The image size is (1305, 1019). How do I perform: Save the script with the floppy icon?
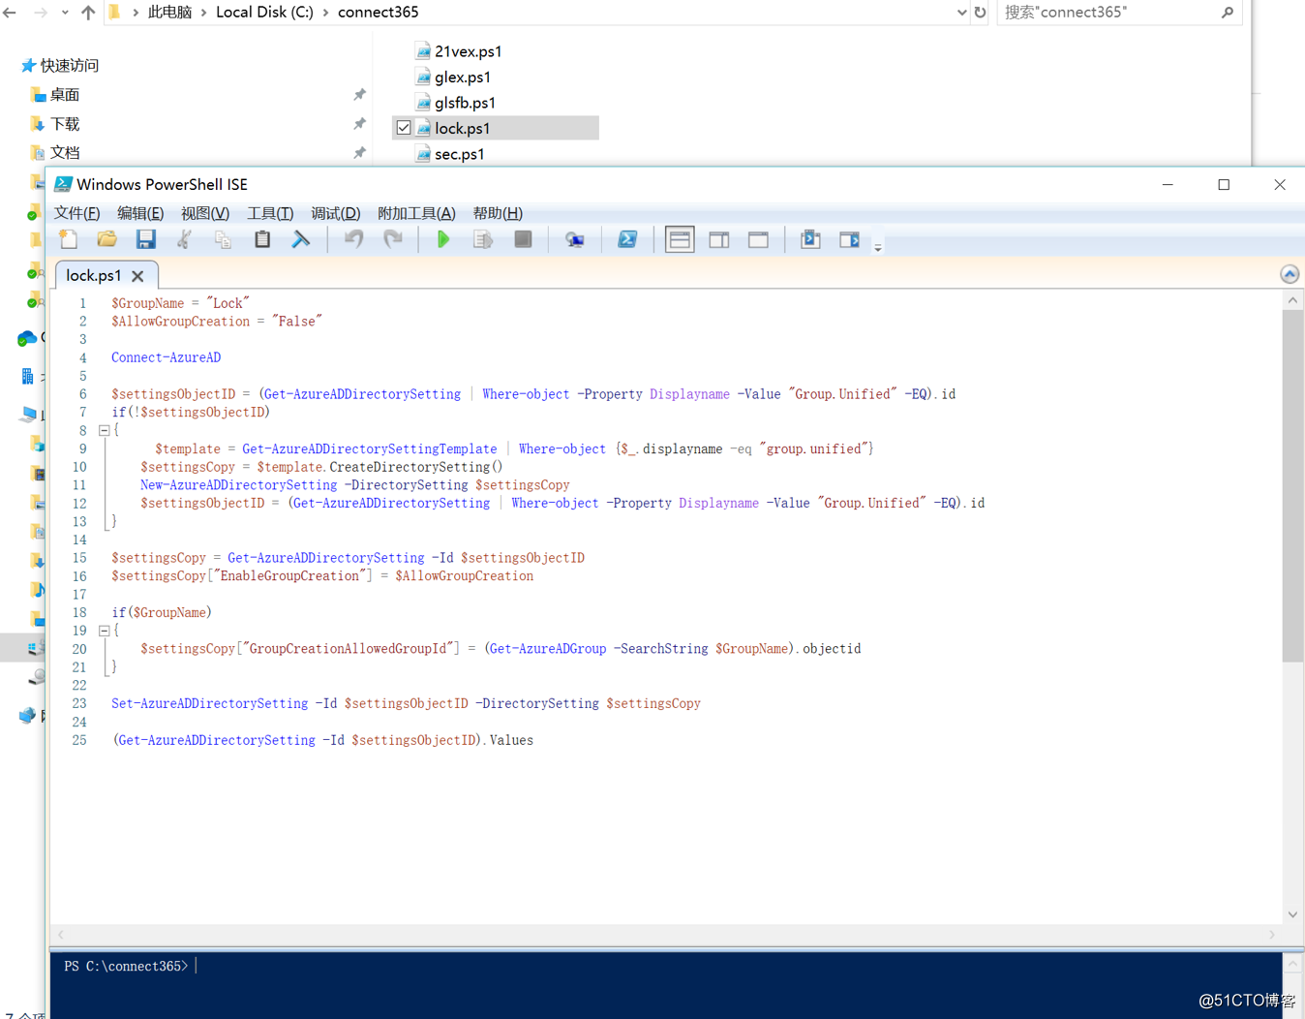145,239
